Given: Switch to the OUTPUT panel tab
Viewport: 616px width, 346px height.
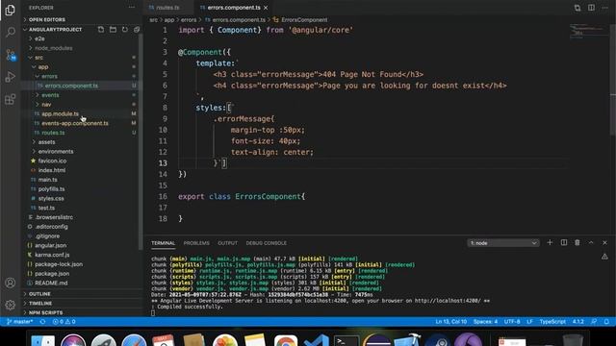Looking at the screenshot, I should click(x=227, y=243).
